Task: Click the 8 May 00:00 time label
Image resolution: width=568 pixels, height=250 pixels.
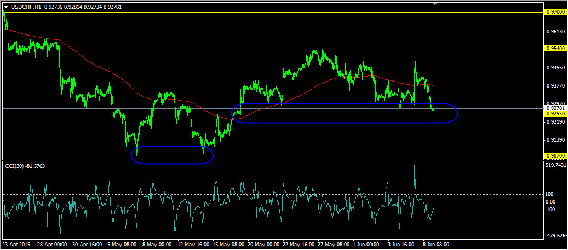Action: (x=156, y=244)
